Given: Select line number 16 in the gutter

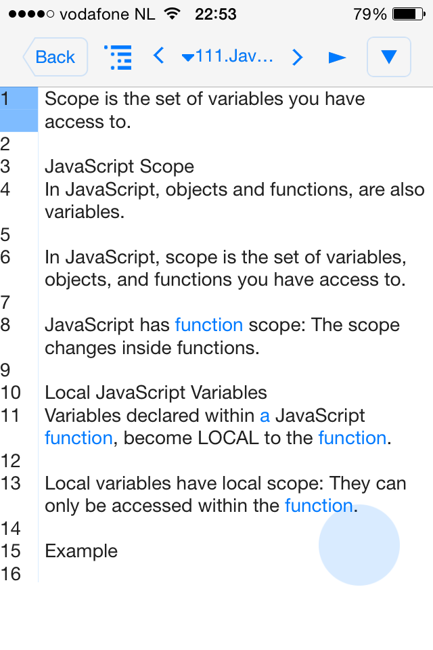Looking at the screenshot, I should click(x=11, y=574).
